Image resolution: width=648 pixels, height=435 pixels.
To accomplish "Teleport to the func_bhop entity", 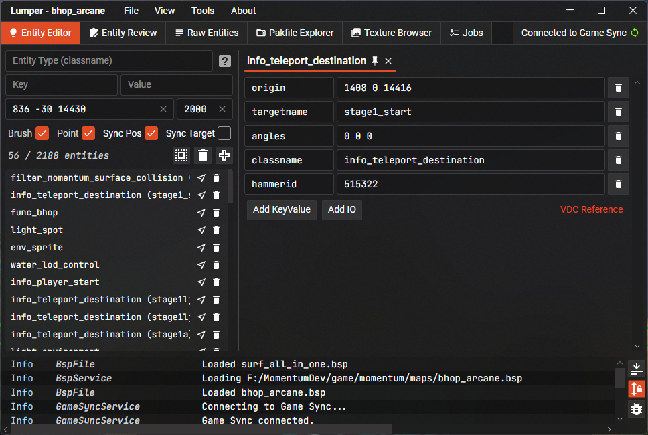I will pyautogui.click(x=201, y=213).
